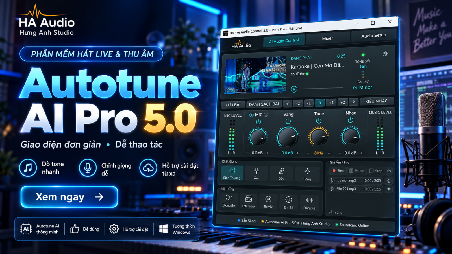Toggle MIC power icon
452x254 pixels.
258,122
